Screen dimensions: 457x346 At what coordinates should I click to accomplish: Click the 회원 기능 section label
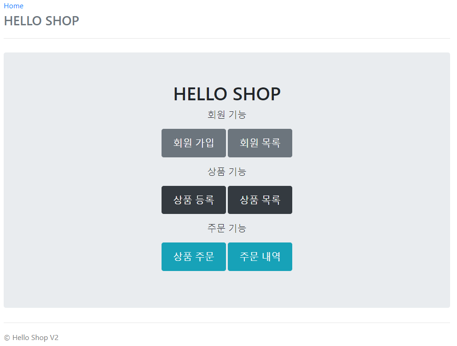coord(226,115)
